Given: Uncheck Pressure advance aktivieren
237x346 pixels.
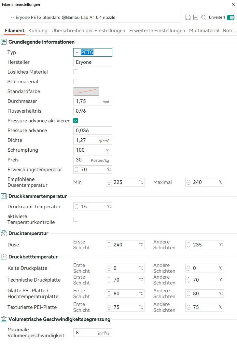Looking at the screenshot, I should 76,121.
